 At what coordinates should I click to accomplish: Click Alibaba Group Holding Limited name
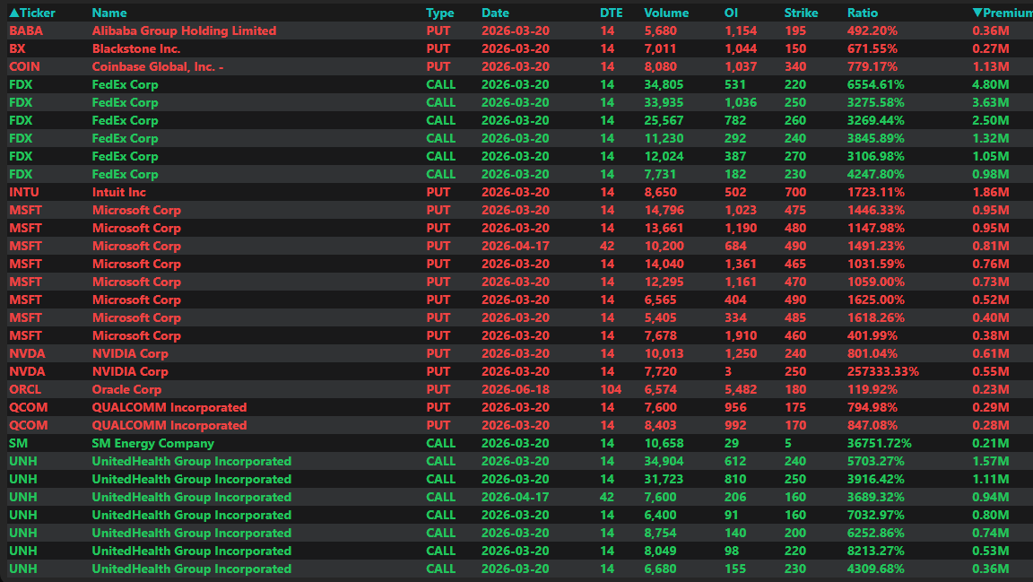[184, 30]
